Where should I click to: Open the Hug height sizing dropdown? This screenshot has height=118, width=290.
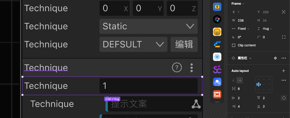click(x=267, y=29)
